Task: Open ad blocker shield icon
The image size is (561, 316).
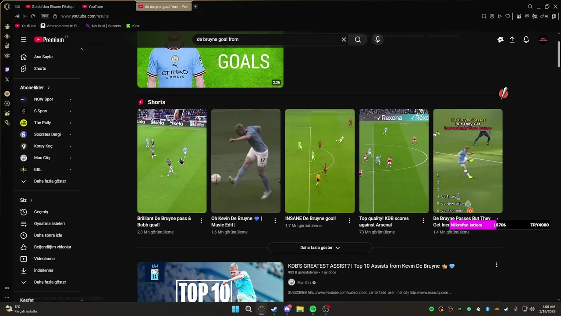Action: tap(492, 16)
